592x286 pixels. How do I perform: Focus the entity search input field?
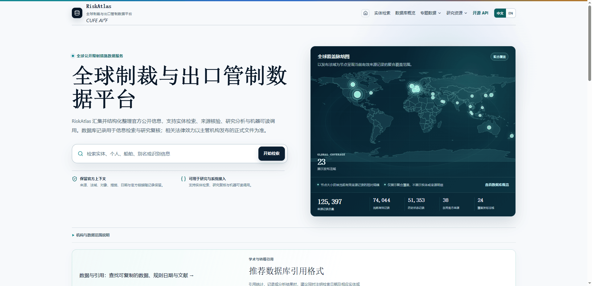click(x=171, y=154)
